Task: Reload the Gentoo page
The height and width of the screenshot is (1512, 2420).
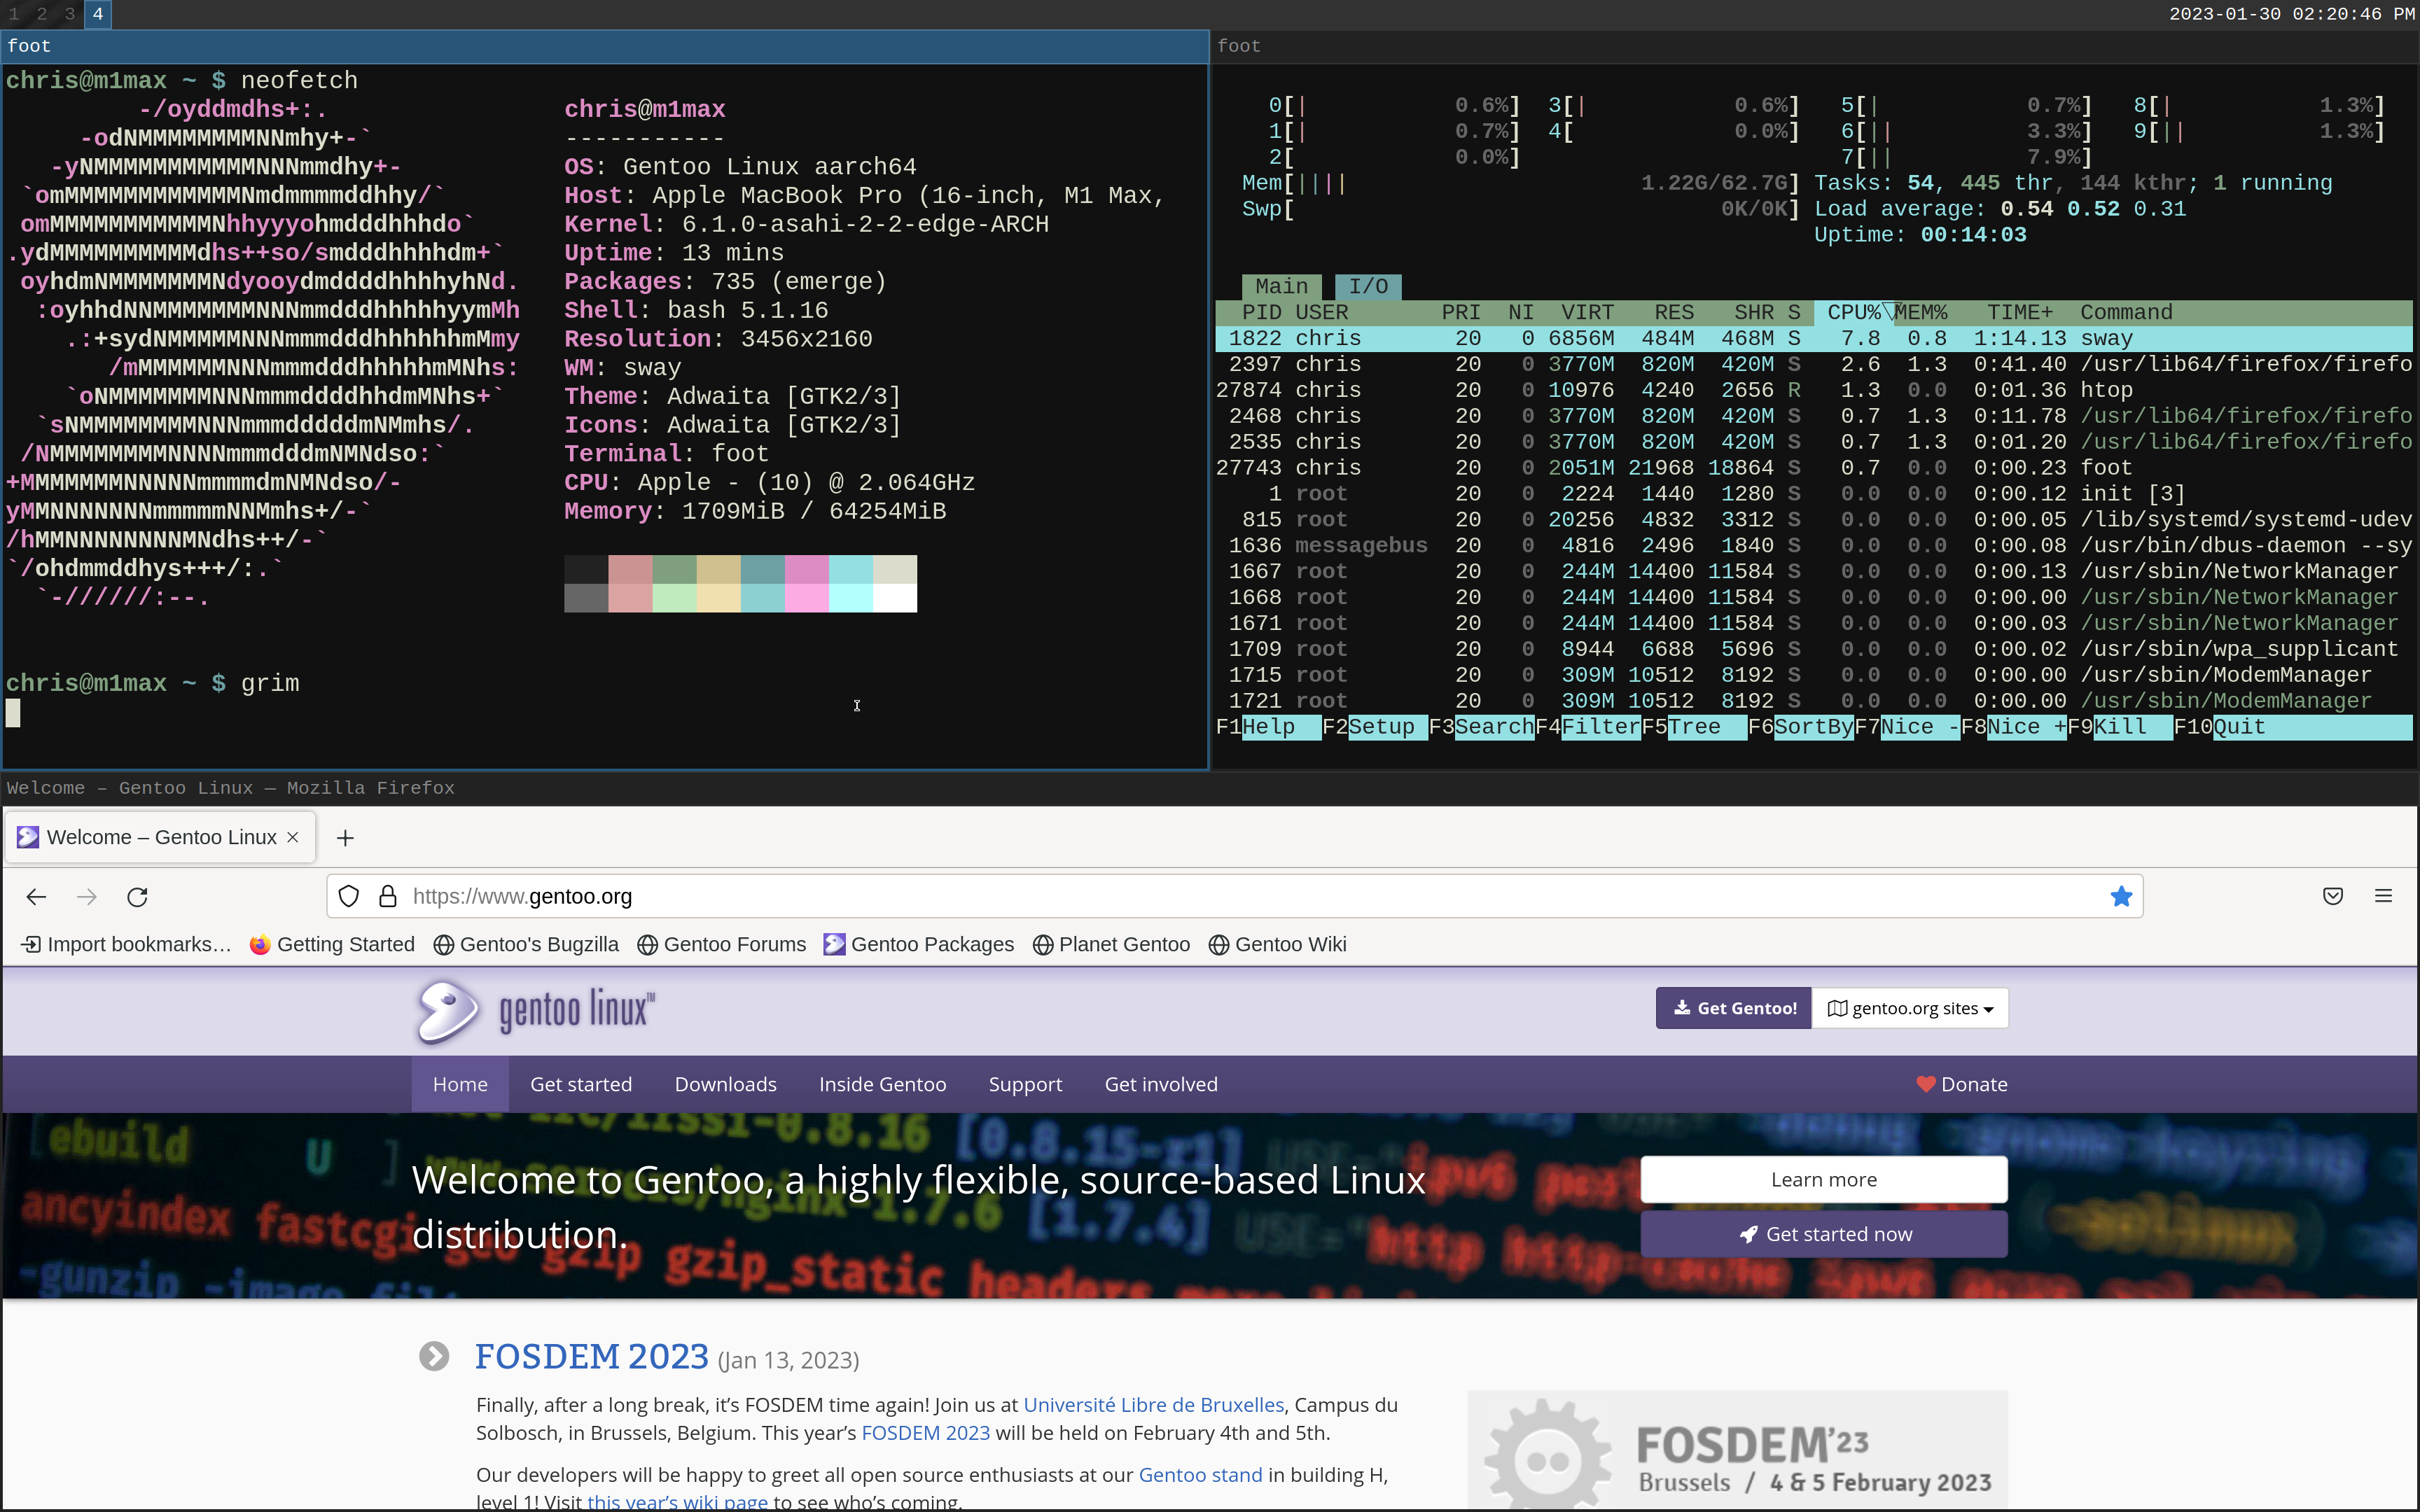Action: [x=138, y=897]
